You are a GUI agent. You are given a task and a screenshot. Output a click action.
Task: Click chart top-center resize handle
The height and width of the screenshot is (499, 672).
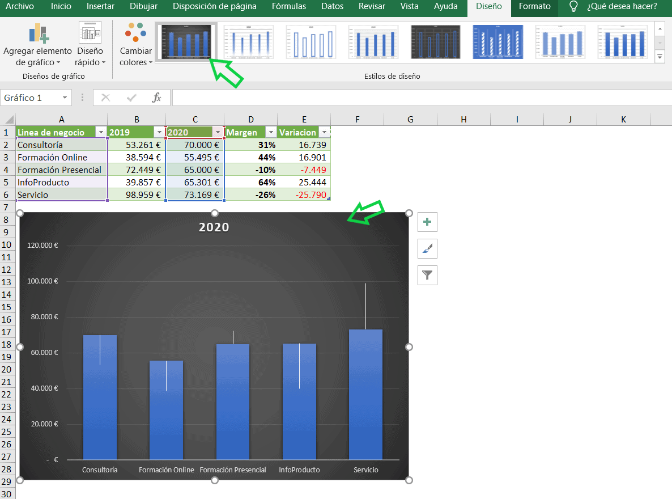pos(215,213)
